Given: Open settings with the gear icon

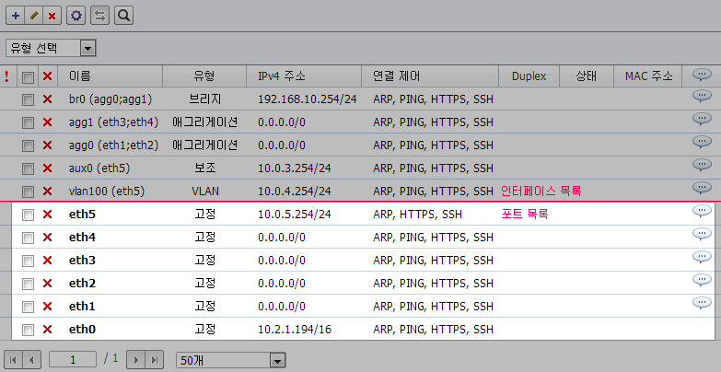Looking at the screenshot, I should coord(76,16).
